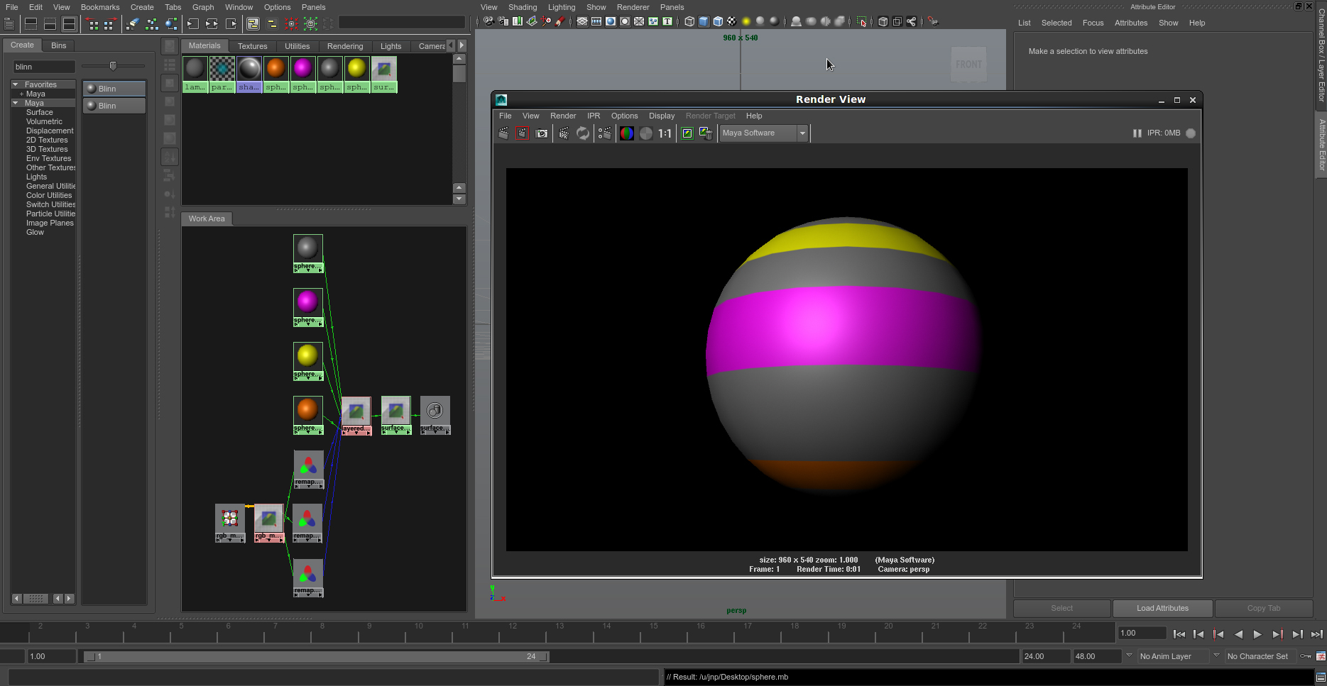Open the Lights tab in Hypershade
Image resolution: width=1327 pixels, height=686 pixels.
(391, 46)
